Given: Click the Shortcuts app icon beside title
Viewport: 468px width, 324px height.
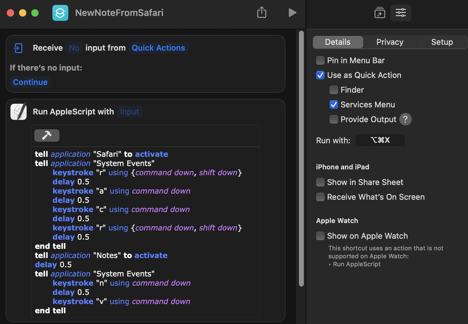Looking at the screenshot, I should tap(60, 13).
